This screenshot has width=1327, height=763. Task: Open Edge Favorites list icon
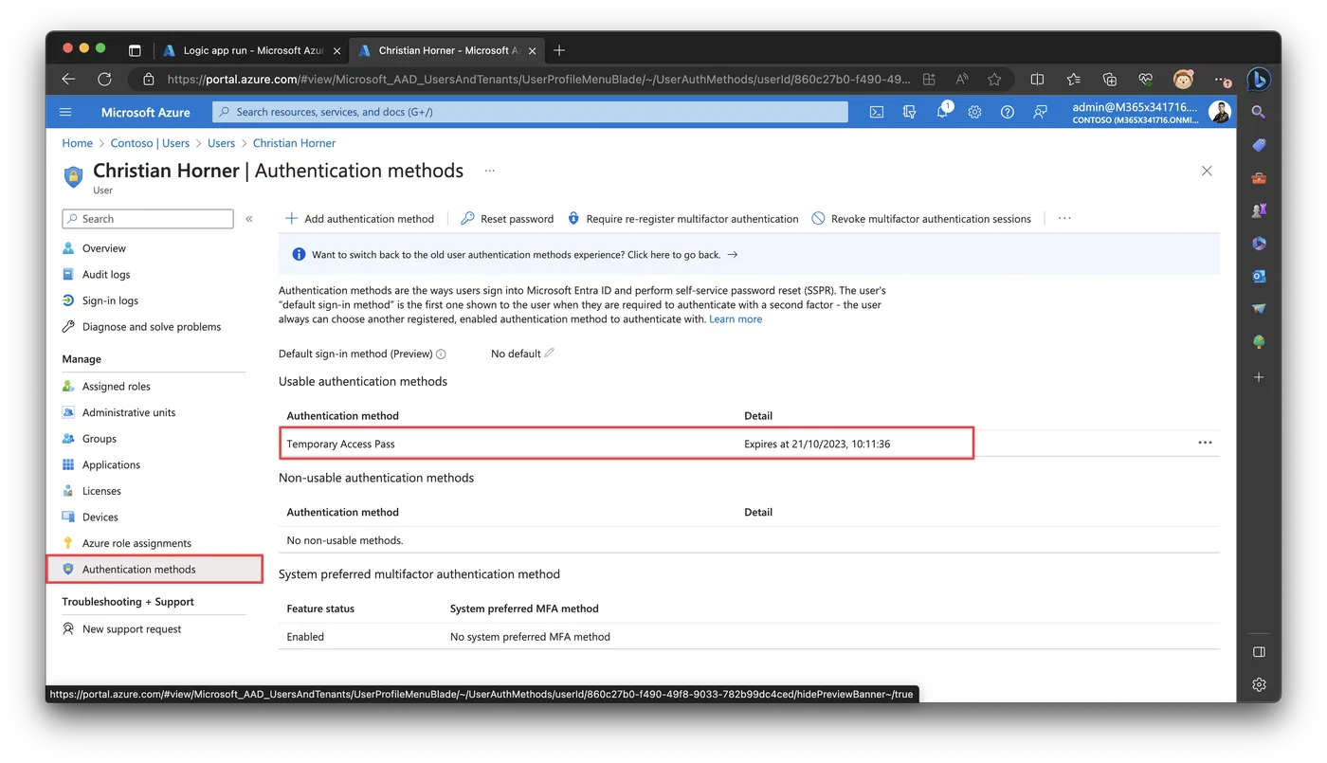click(1073, 80)
